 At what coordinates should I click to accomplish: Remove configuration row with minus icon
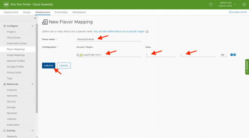[231, 55]
